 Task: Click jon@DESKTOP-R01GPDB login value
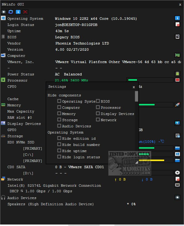pyautogui.click(x=76, y=25)
